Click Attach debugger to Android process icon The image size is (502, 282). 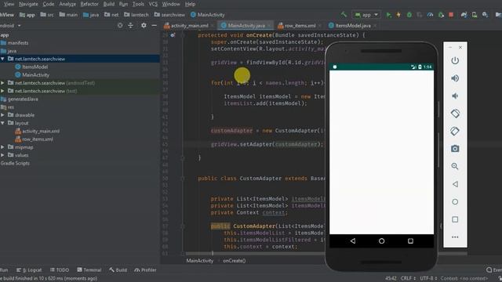click(x=441, y=15)
